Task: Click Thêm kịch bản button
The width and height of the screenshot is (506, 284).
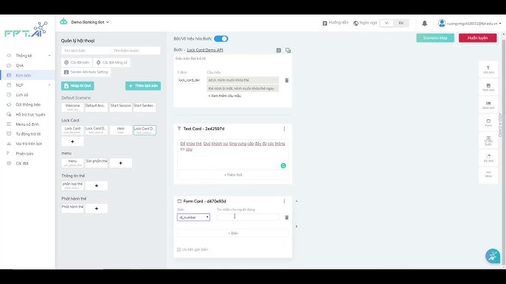Action: (143, 86)
